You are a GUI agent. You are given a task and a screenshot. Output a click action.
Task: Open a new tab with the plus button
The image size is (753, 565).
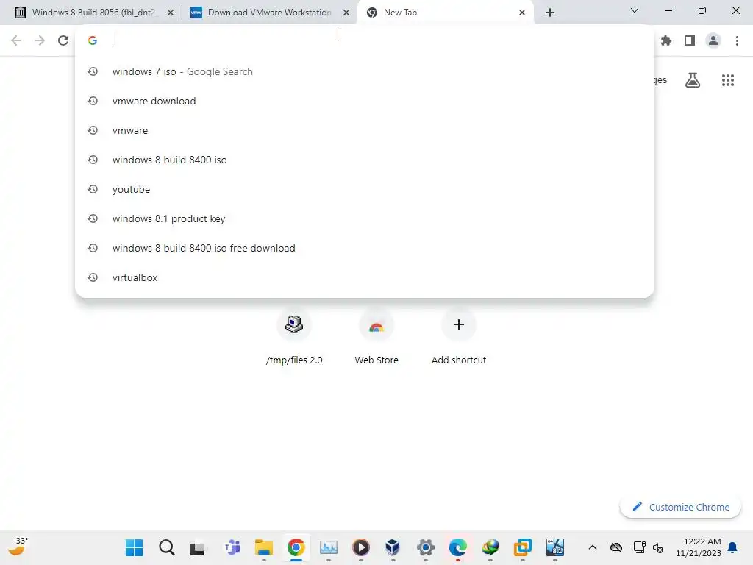(550, 13)
